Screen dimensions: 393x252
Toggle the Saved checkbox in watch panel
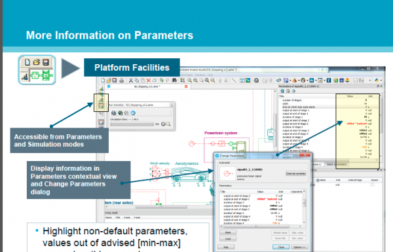coord(372,185)
